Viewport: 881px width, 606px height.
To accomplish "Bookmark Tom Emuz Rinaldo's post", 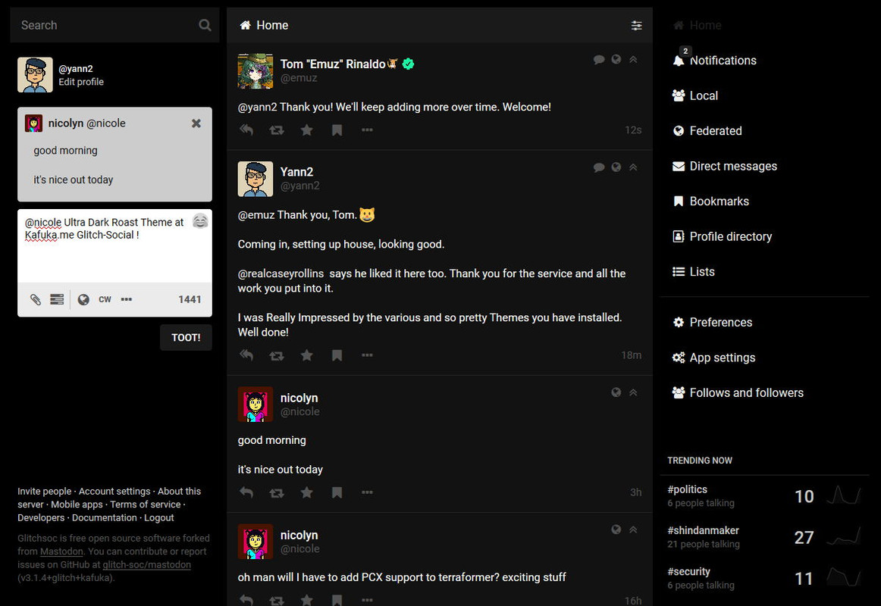I will [x=337, y=130].
